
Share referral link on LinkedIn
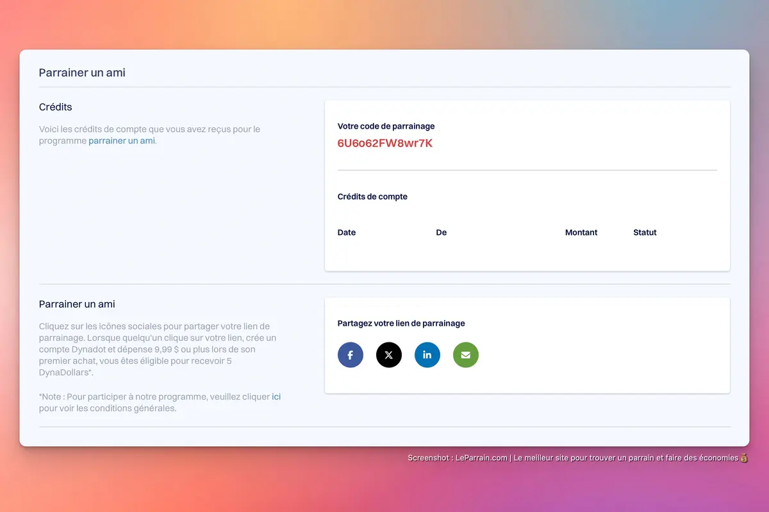(x=427, y=355)
